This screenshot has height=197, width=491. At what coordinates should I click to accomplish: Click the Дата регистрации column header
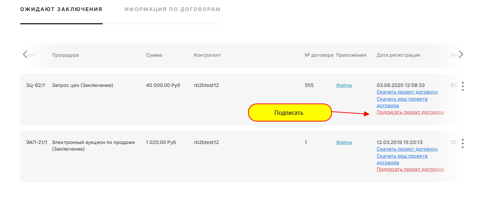pyautogui.click(x=398, y=55)
